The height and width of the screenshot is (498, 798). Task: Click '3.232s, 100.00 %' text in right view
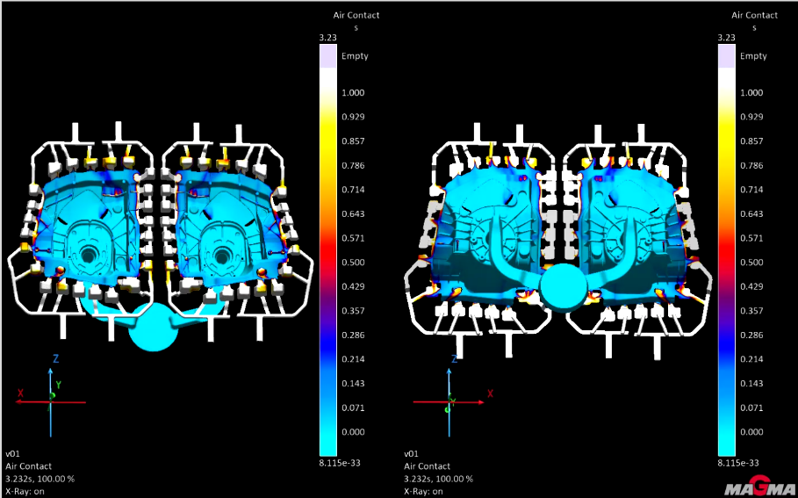coord(438,479)
